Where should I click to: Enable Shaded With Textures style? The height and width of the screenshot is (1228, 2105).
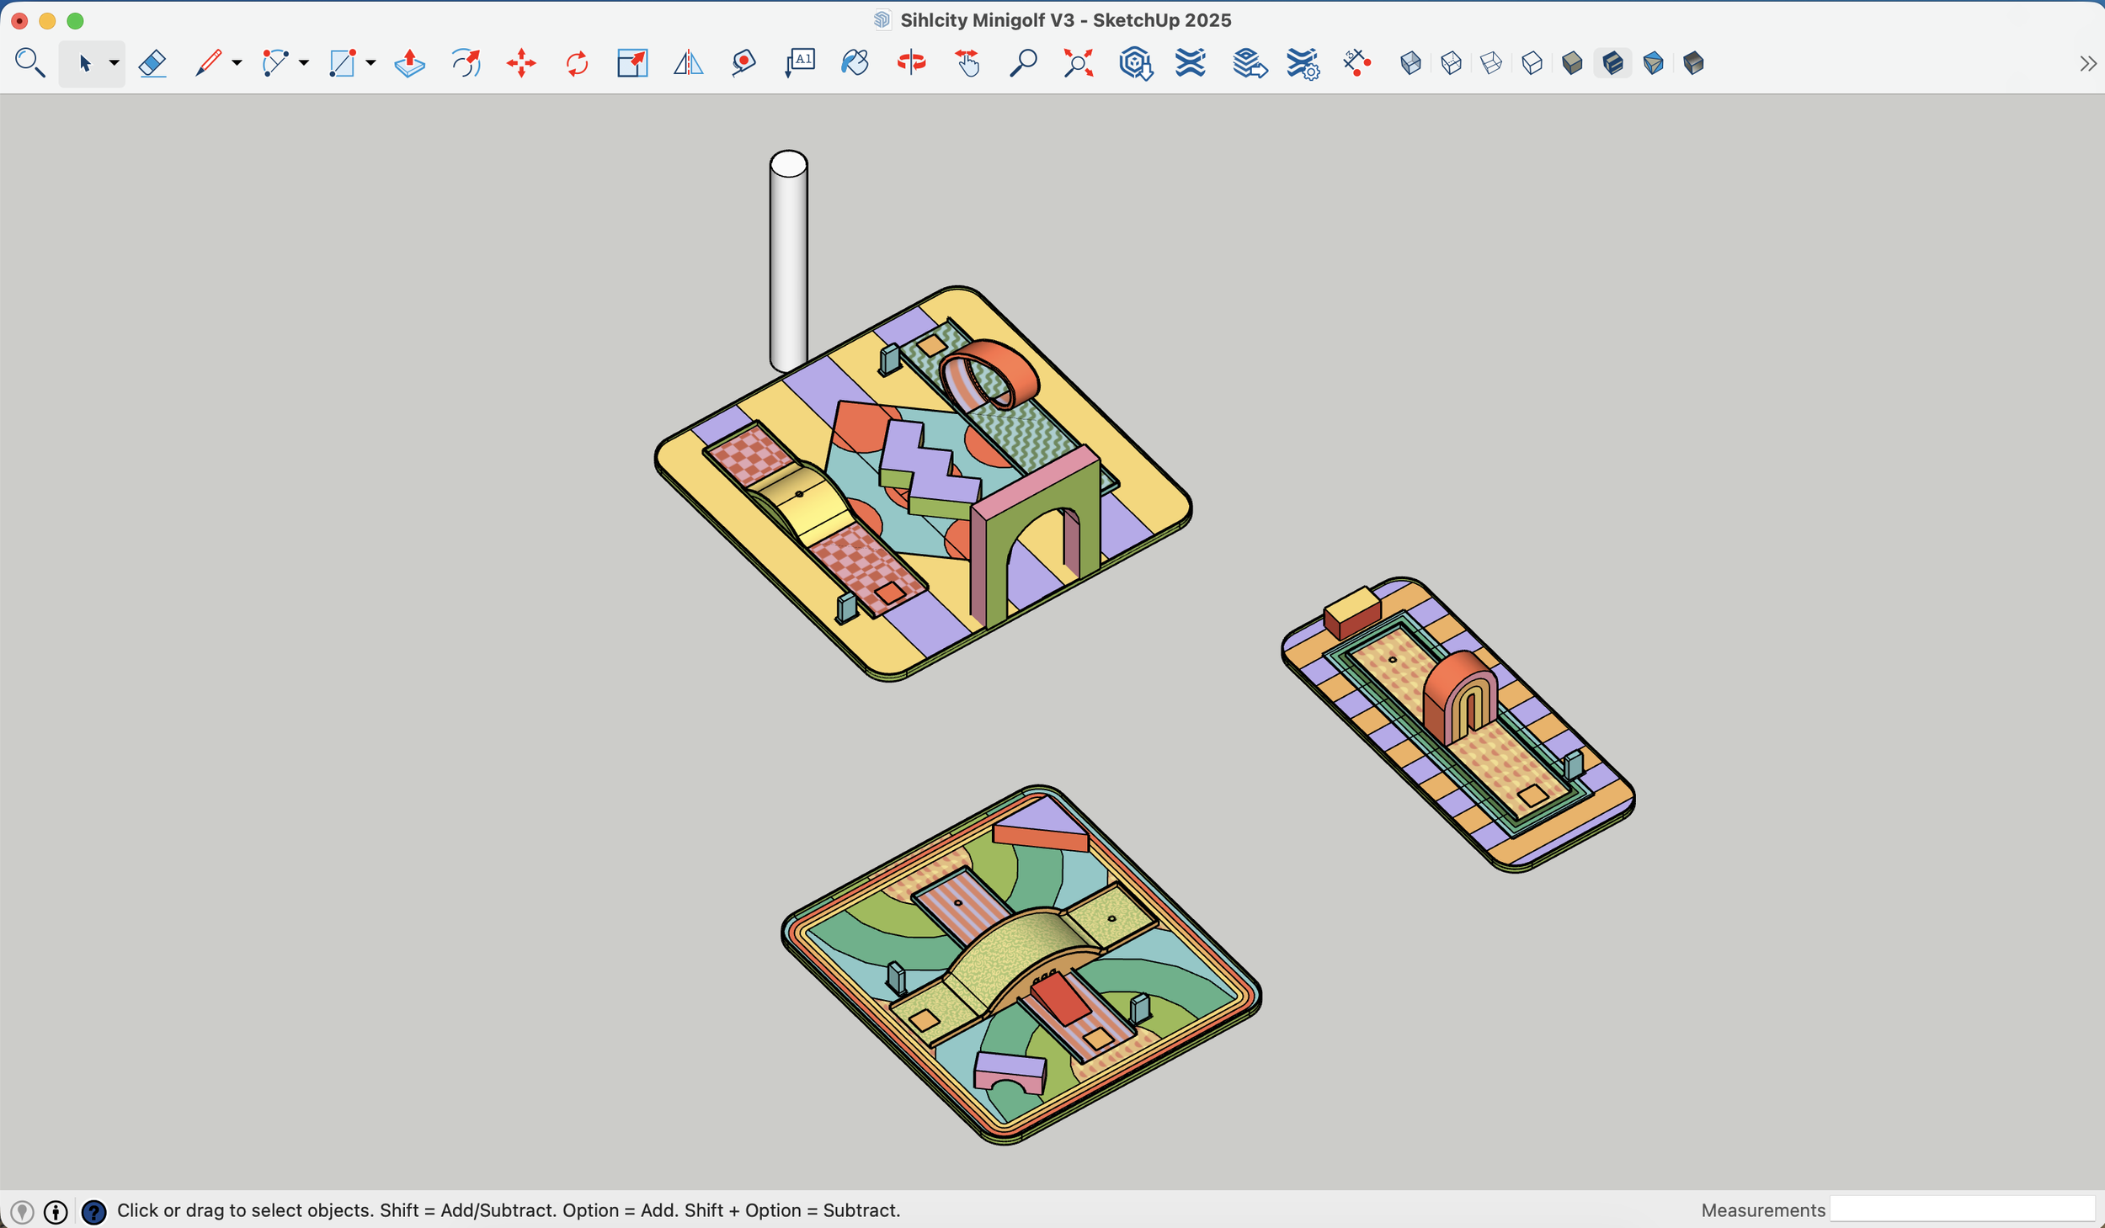(x=1612, y=63)
